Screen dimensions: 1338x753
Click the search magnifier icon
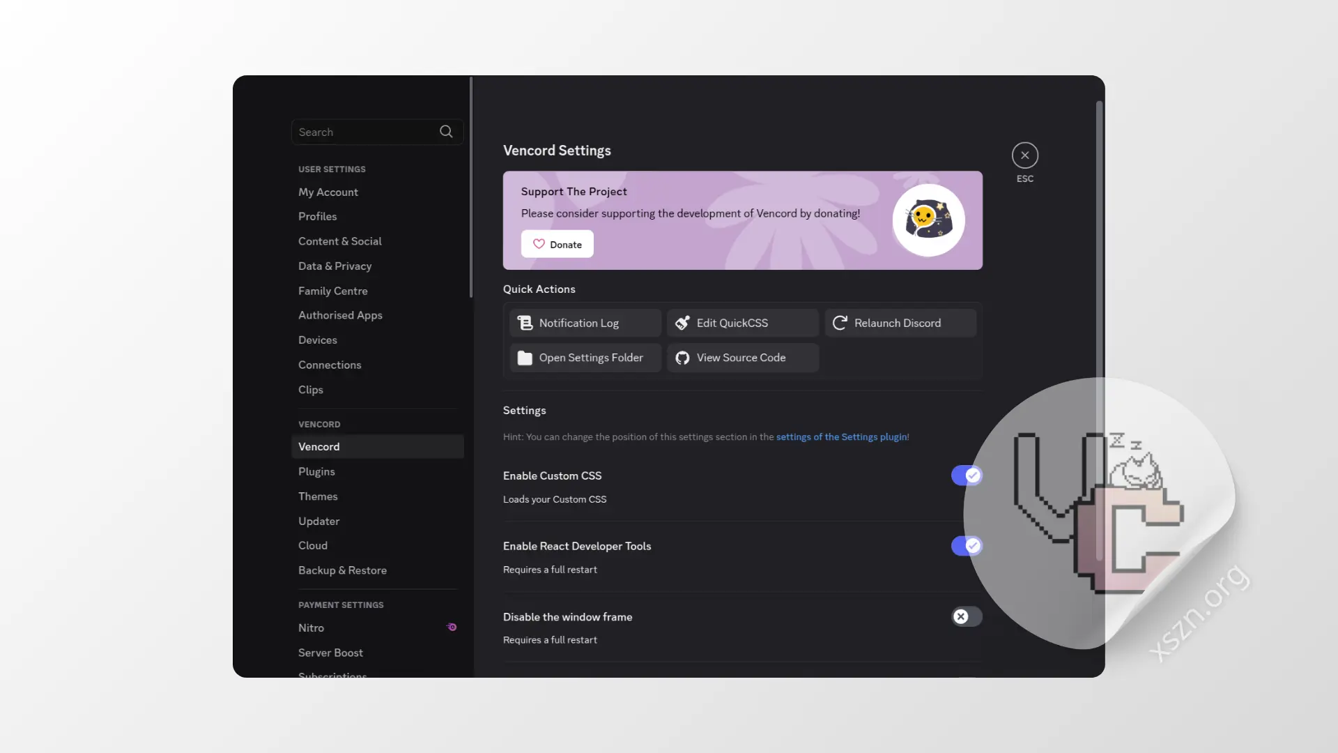446,132
